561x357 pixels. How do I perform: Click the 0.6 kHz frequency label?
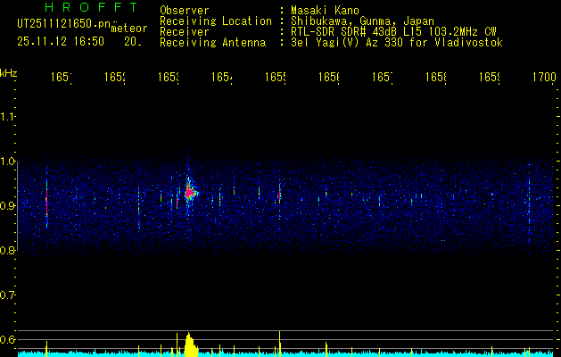(x=7, y=339)
